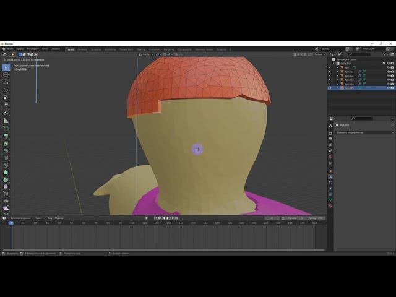This screenshot has height=297, width=396.
Task: Collapse the Collection tree in outliner
Action: pyautogui.click(x=334, y=63)
